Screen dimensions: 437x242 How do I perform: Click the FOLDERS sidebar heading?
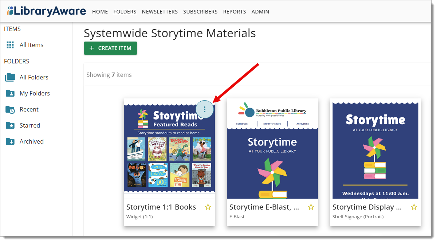(16, 61)
